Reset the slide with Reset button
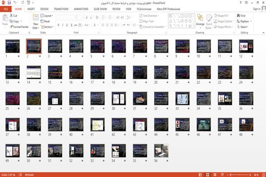 (45, 21)
